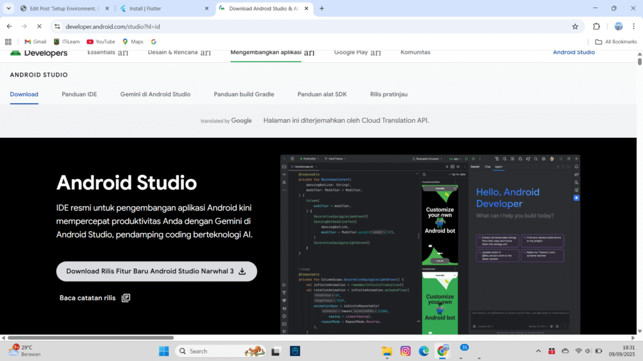Viewport: 643px width, 361px height.
Task: Open the YouTube bookmark
Action: tap(100, 41)
